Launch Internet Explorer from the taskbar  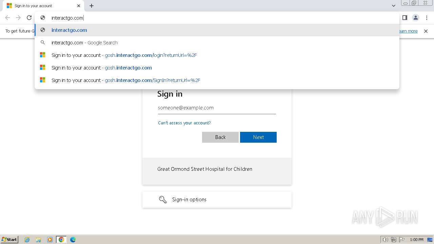click(27, 240)
